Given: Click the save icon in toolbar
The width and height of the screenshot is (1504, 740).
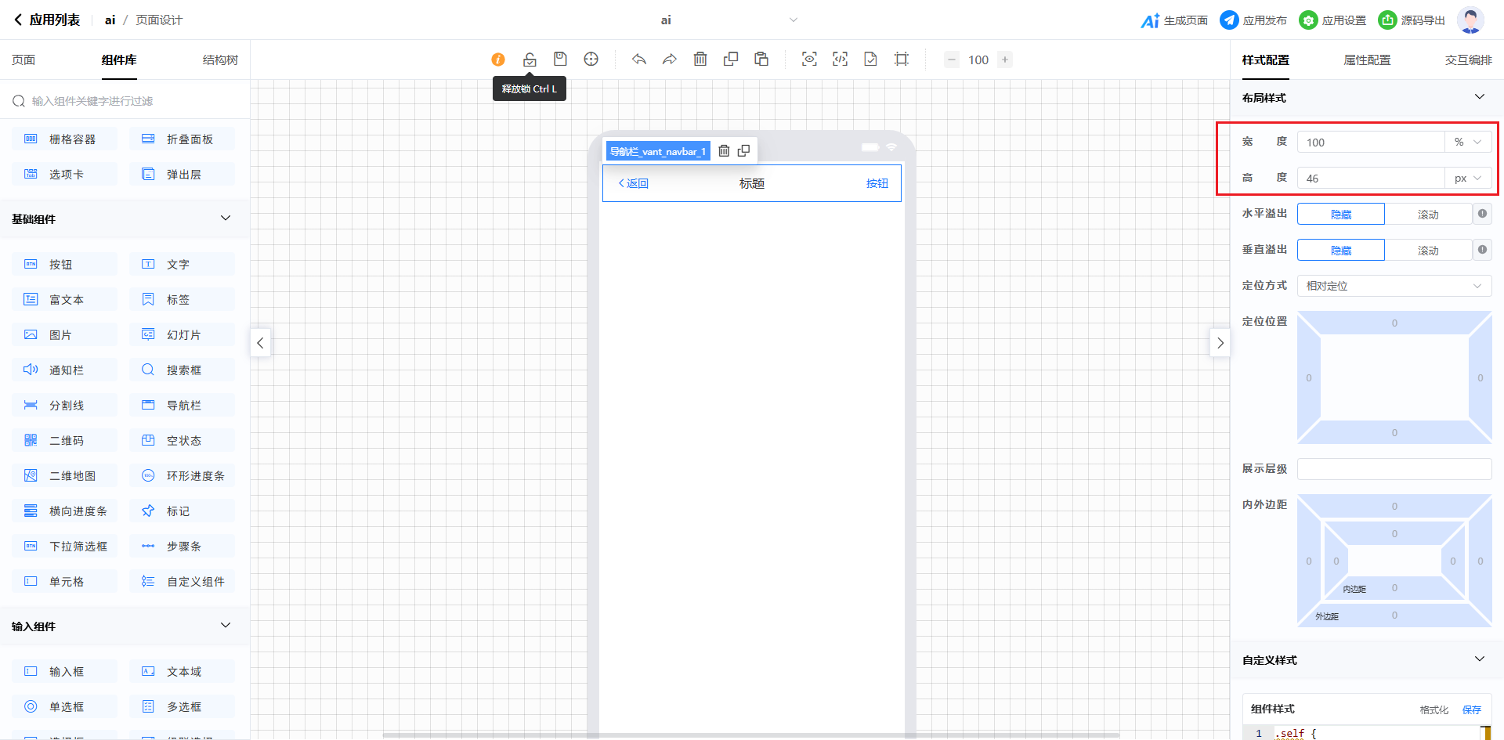Looking at the screenshot, I should click(x=560, y=60).
